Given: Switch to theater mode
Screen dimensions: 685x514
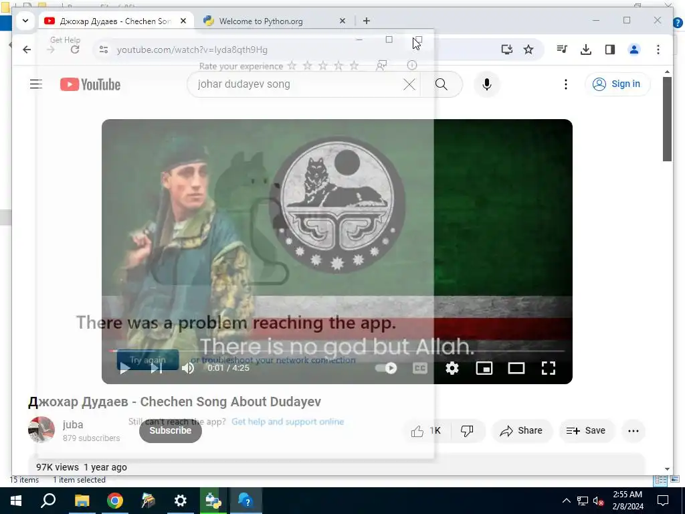Looking at the screenshot, I should pos(516,368).
